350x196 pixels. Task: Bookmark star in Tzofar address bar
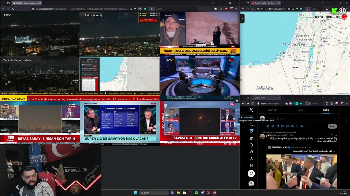pyautogui.click(x=301, y=9)
